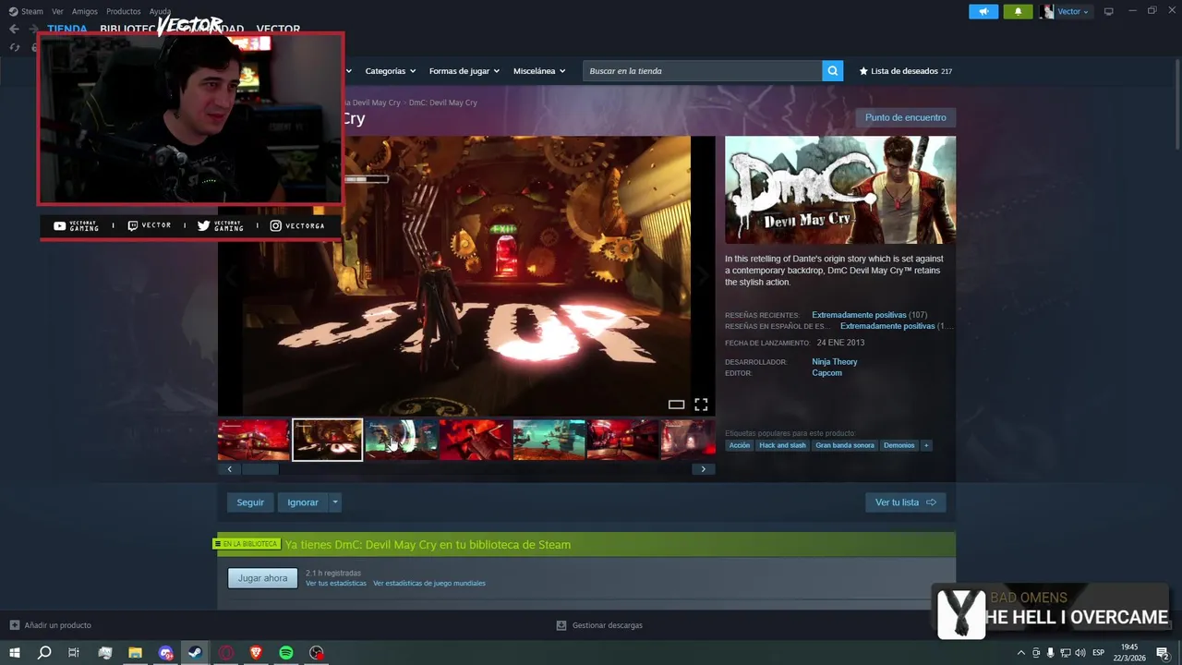Open the purple chat app taskbar icon

point(165,653)
